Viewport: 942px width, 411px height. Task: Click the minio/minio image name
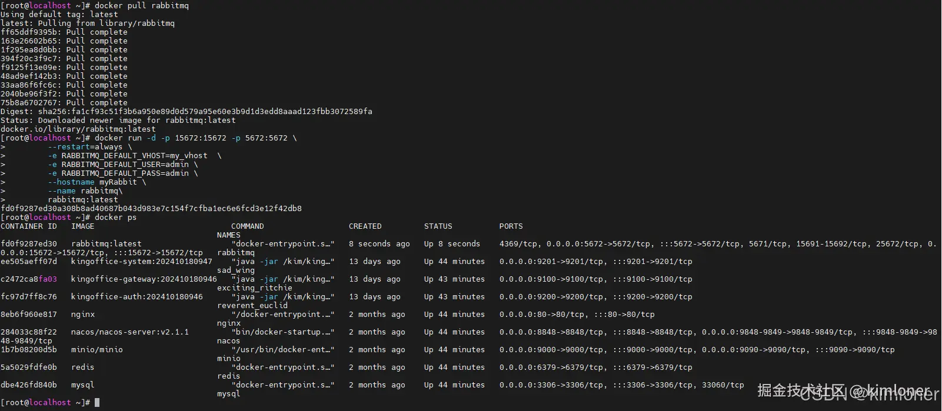tap(96, 350)
